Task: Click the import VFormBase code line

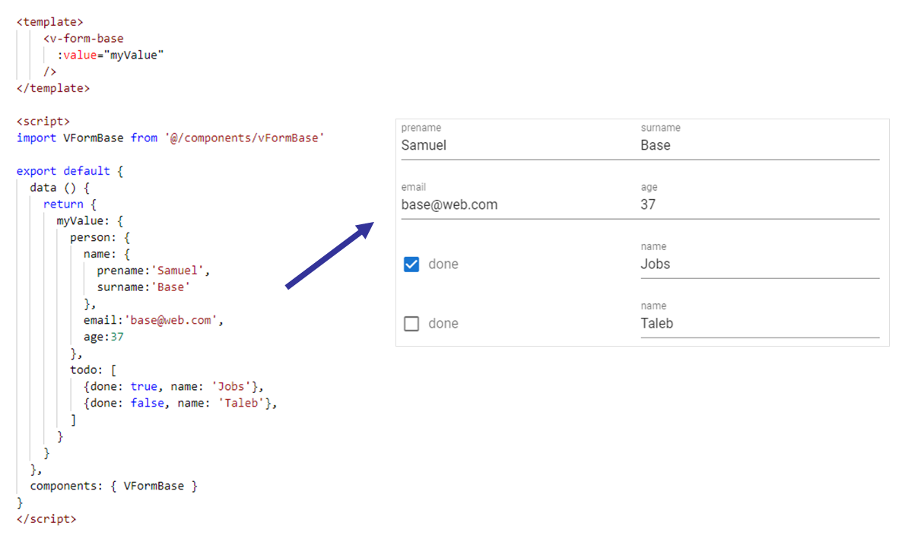Action: [x=170, y=138]
